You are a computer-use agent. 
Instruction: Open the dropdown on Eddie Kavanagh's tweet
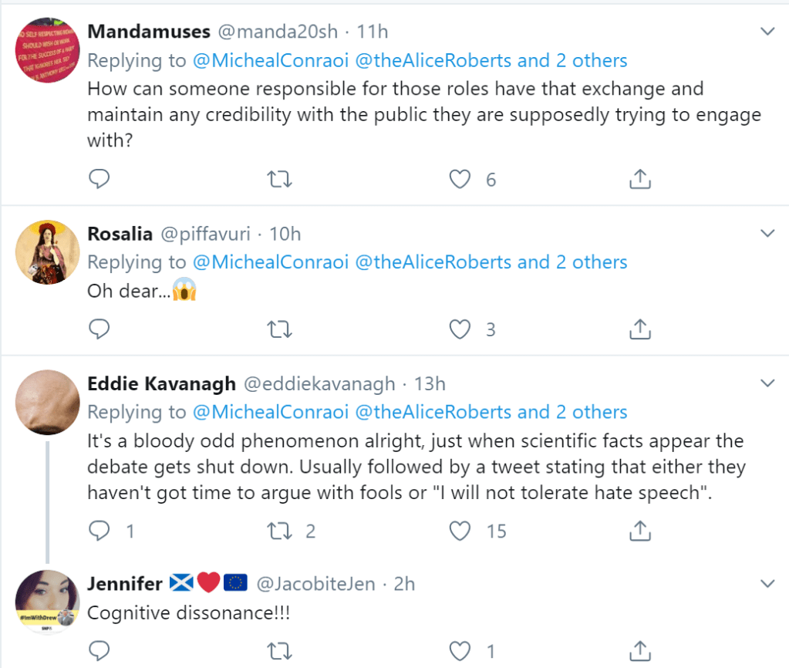767,383
